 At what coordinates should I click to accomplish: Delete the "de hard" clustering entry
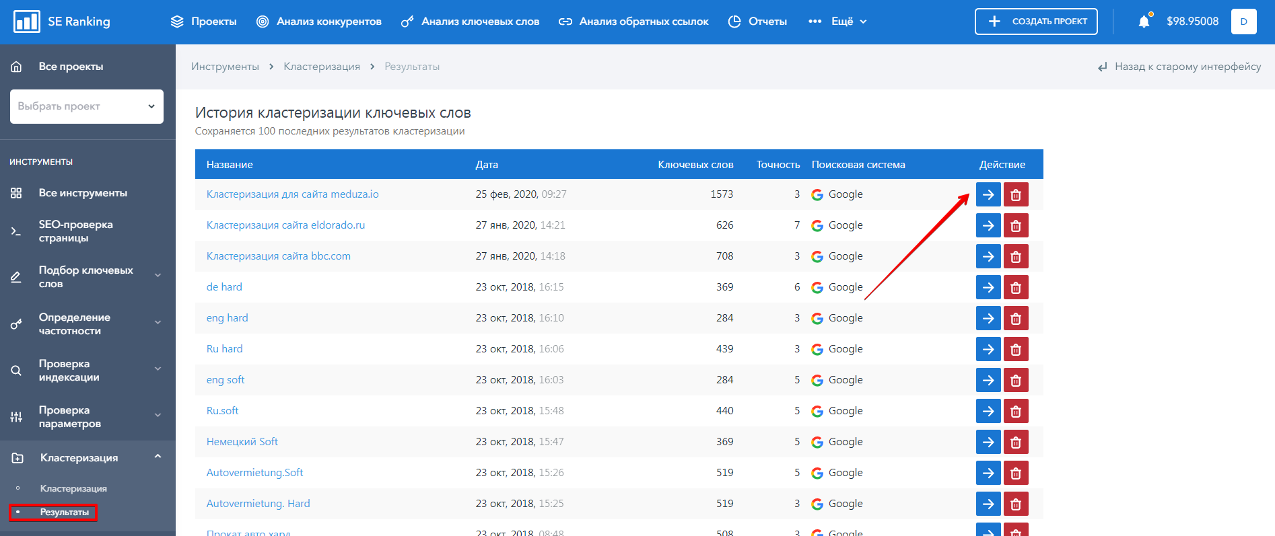1015,287
